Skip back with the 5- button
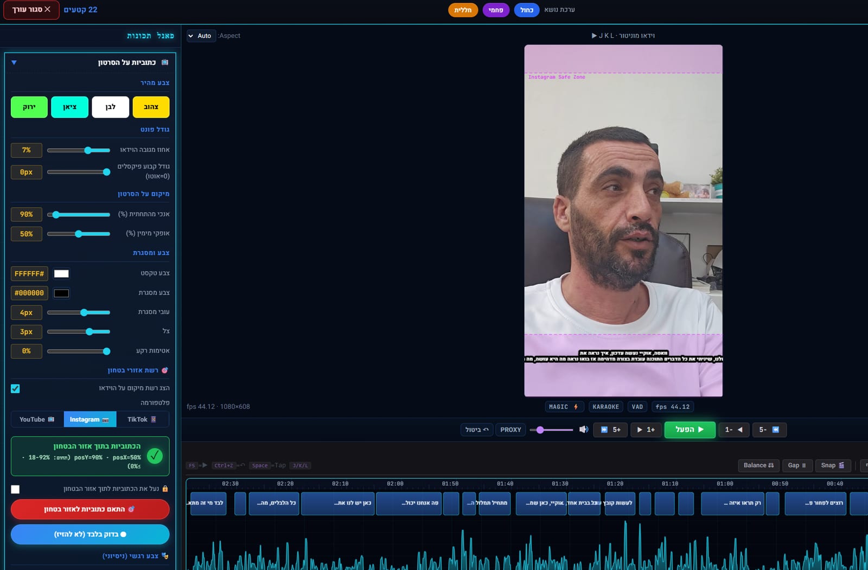The image size is (868, 570). pyautogui.click(x=769, y=430)
